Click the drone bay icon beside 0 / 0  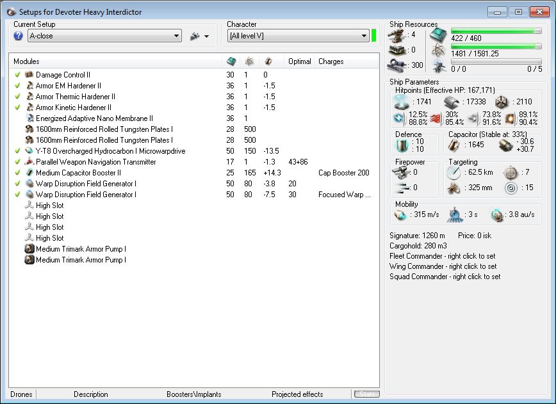pos(439,65)
